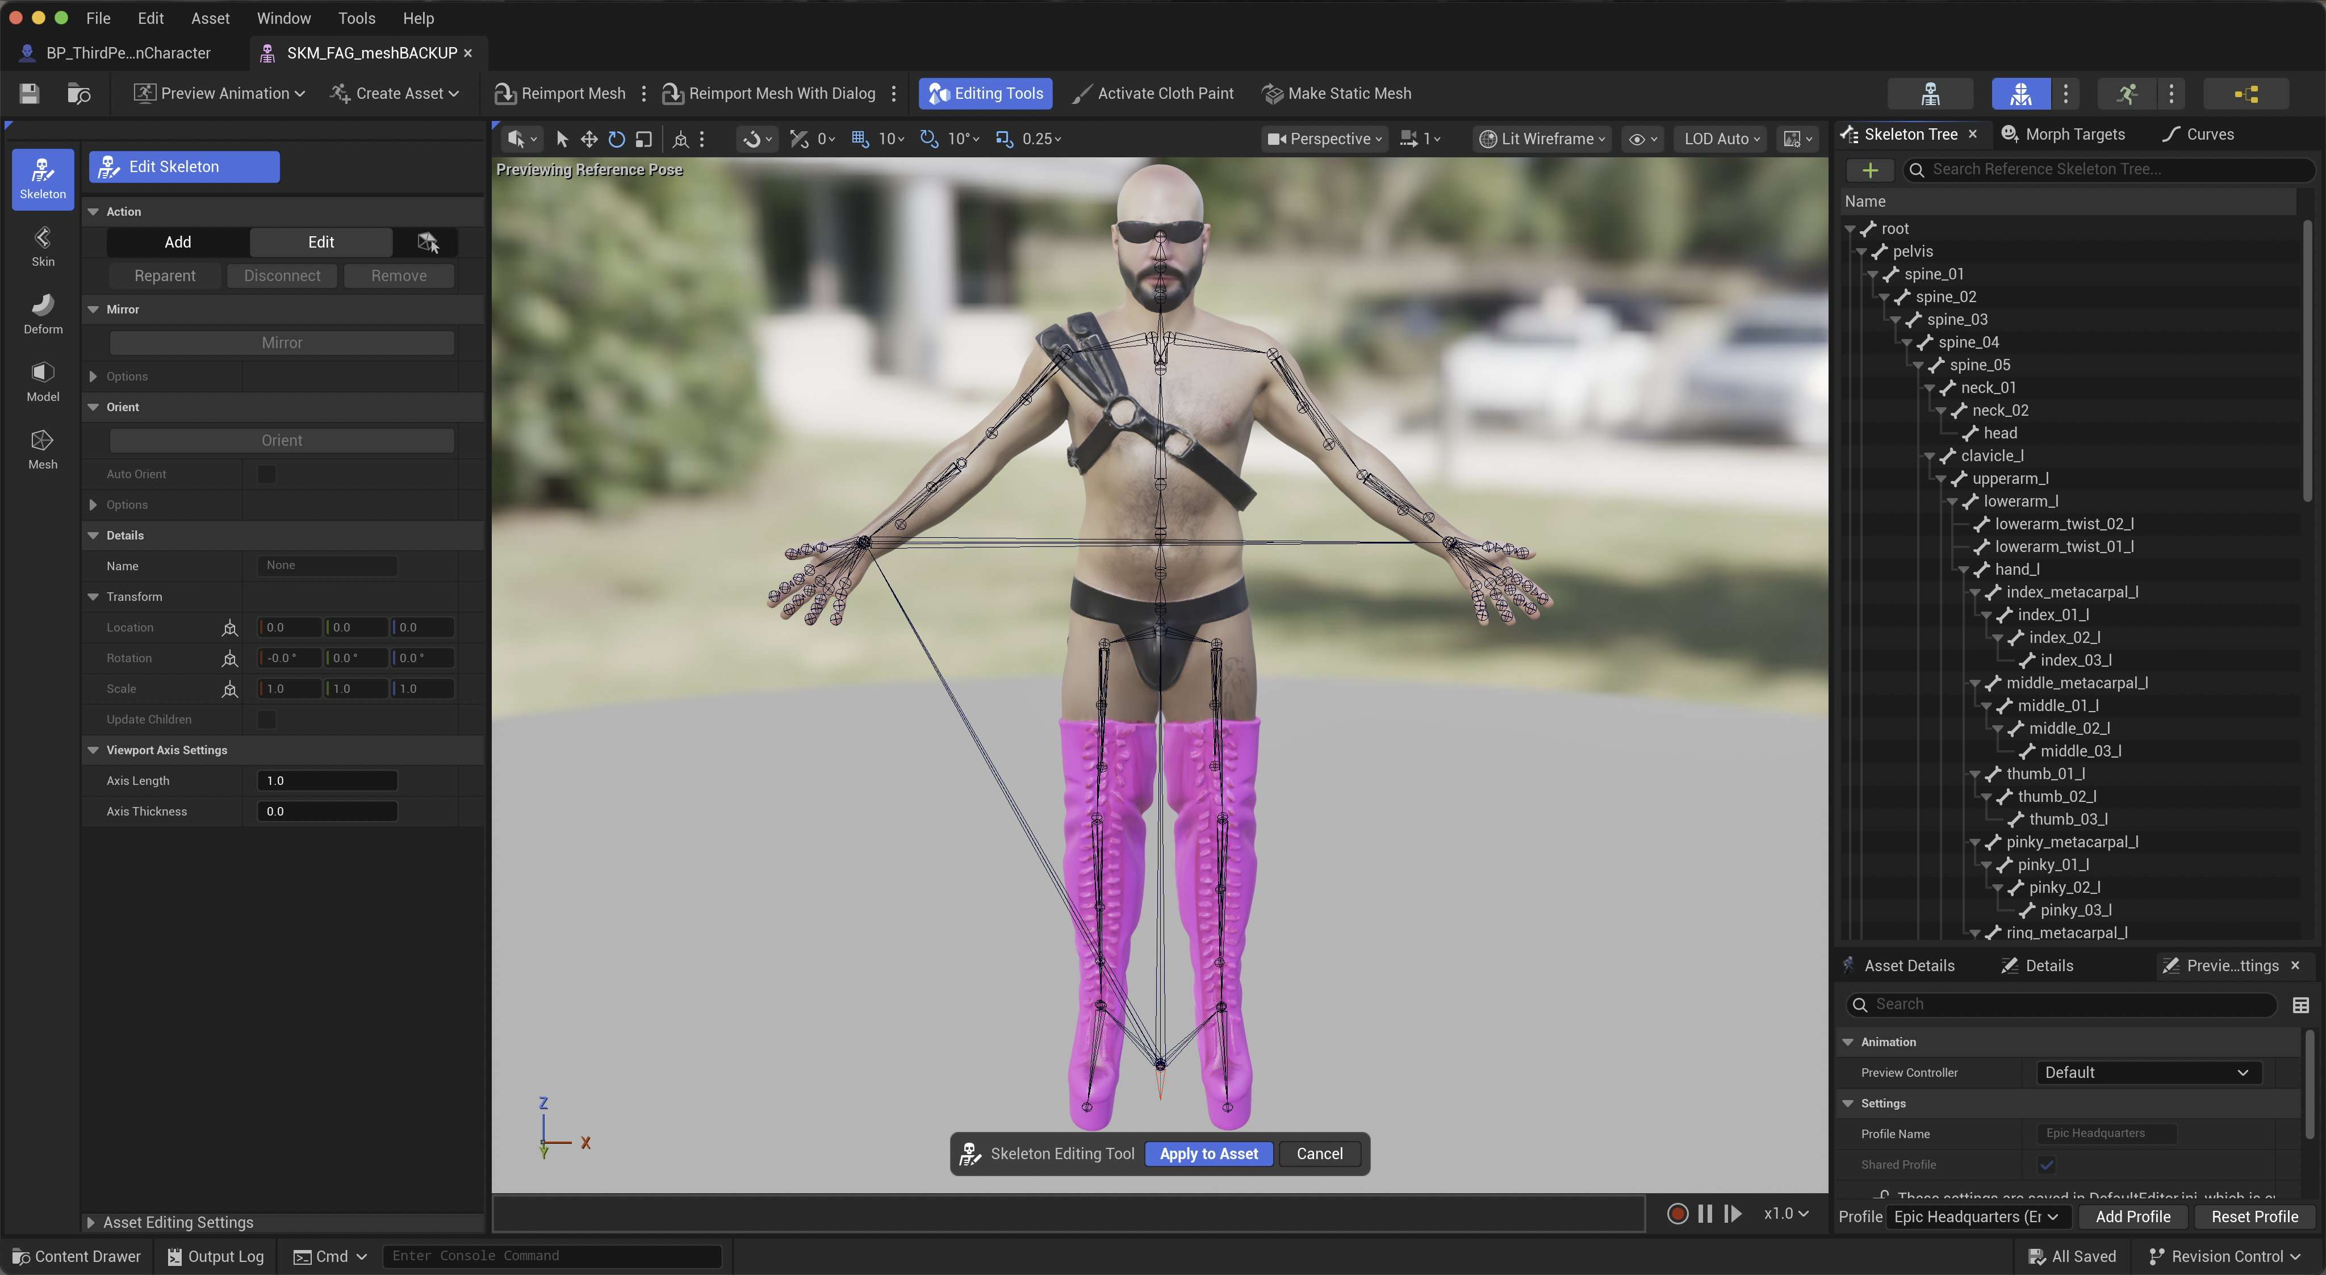Viewport: 2326px width, 1275px height.
Task: Open the Skin editing mode
Action: 43,245
